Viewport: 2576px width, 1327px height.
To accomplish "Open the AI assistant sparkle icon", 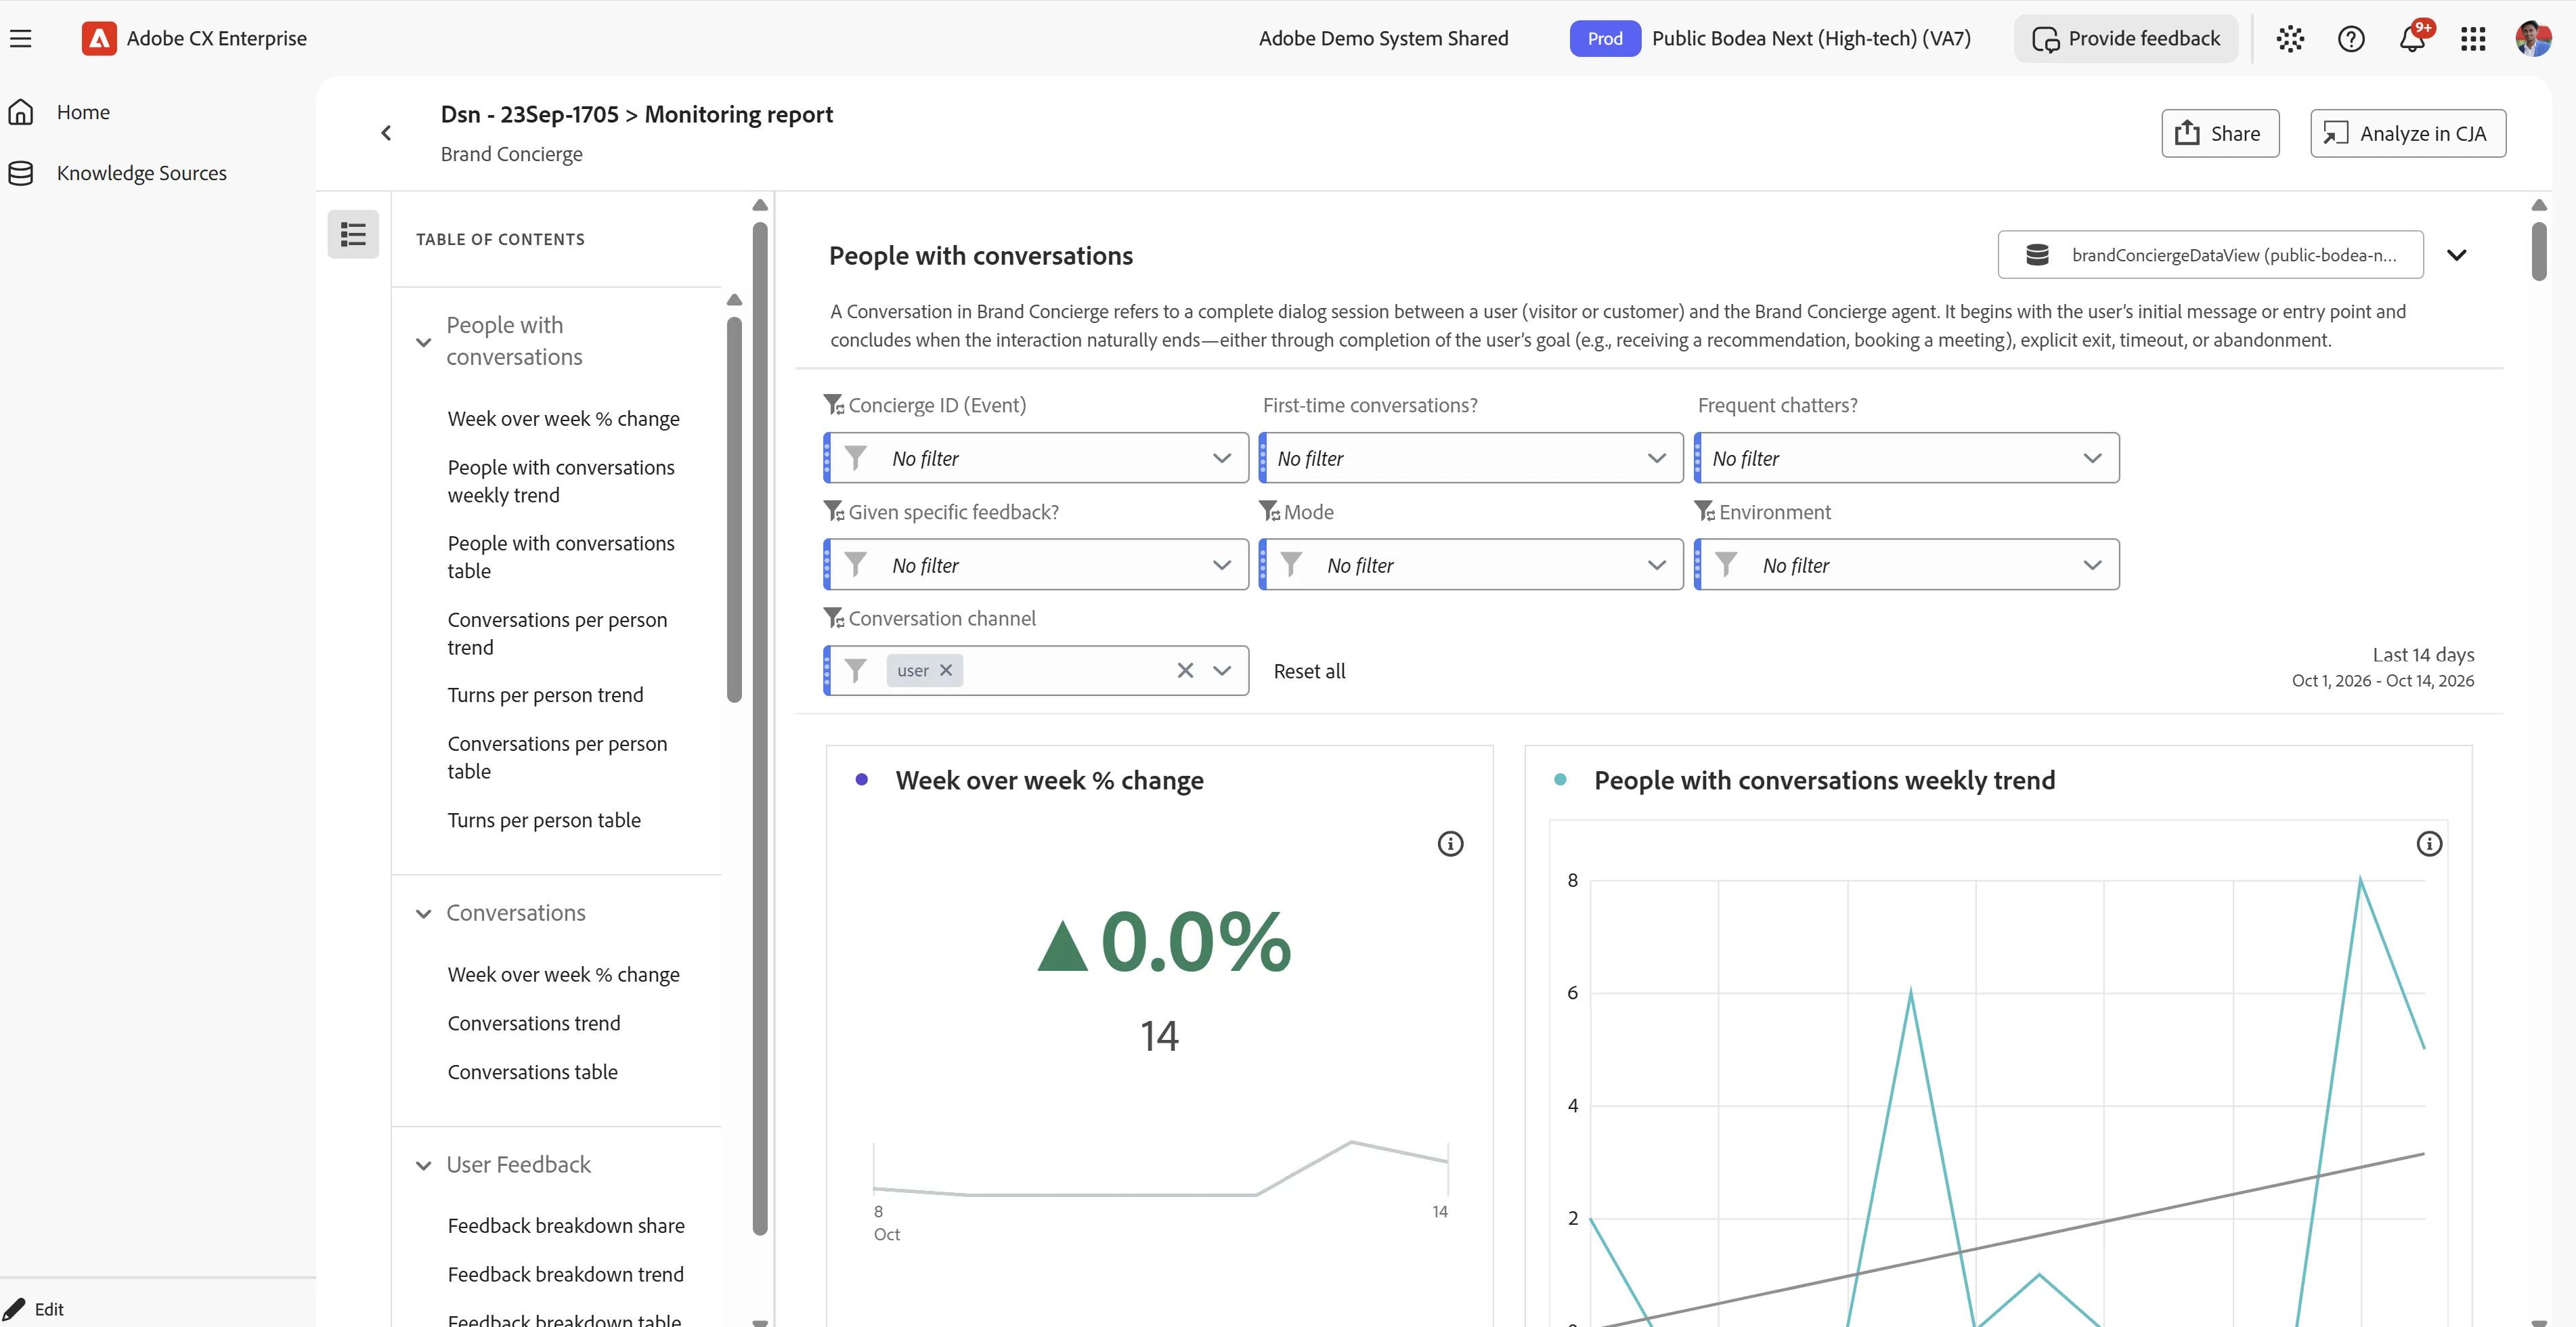I will coord(2290,38).
